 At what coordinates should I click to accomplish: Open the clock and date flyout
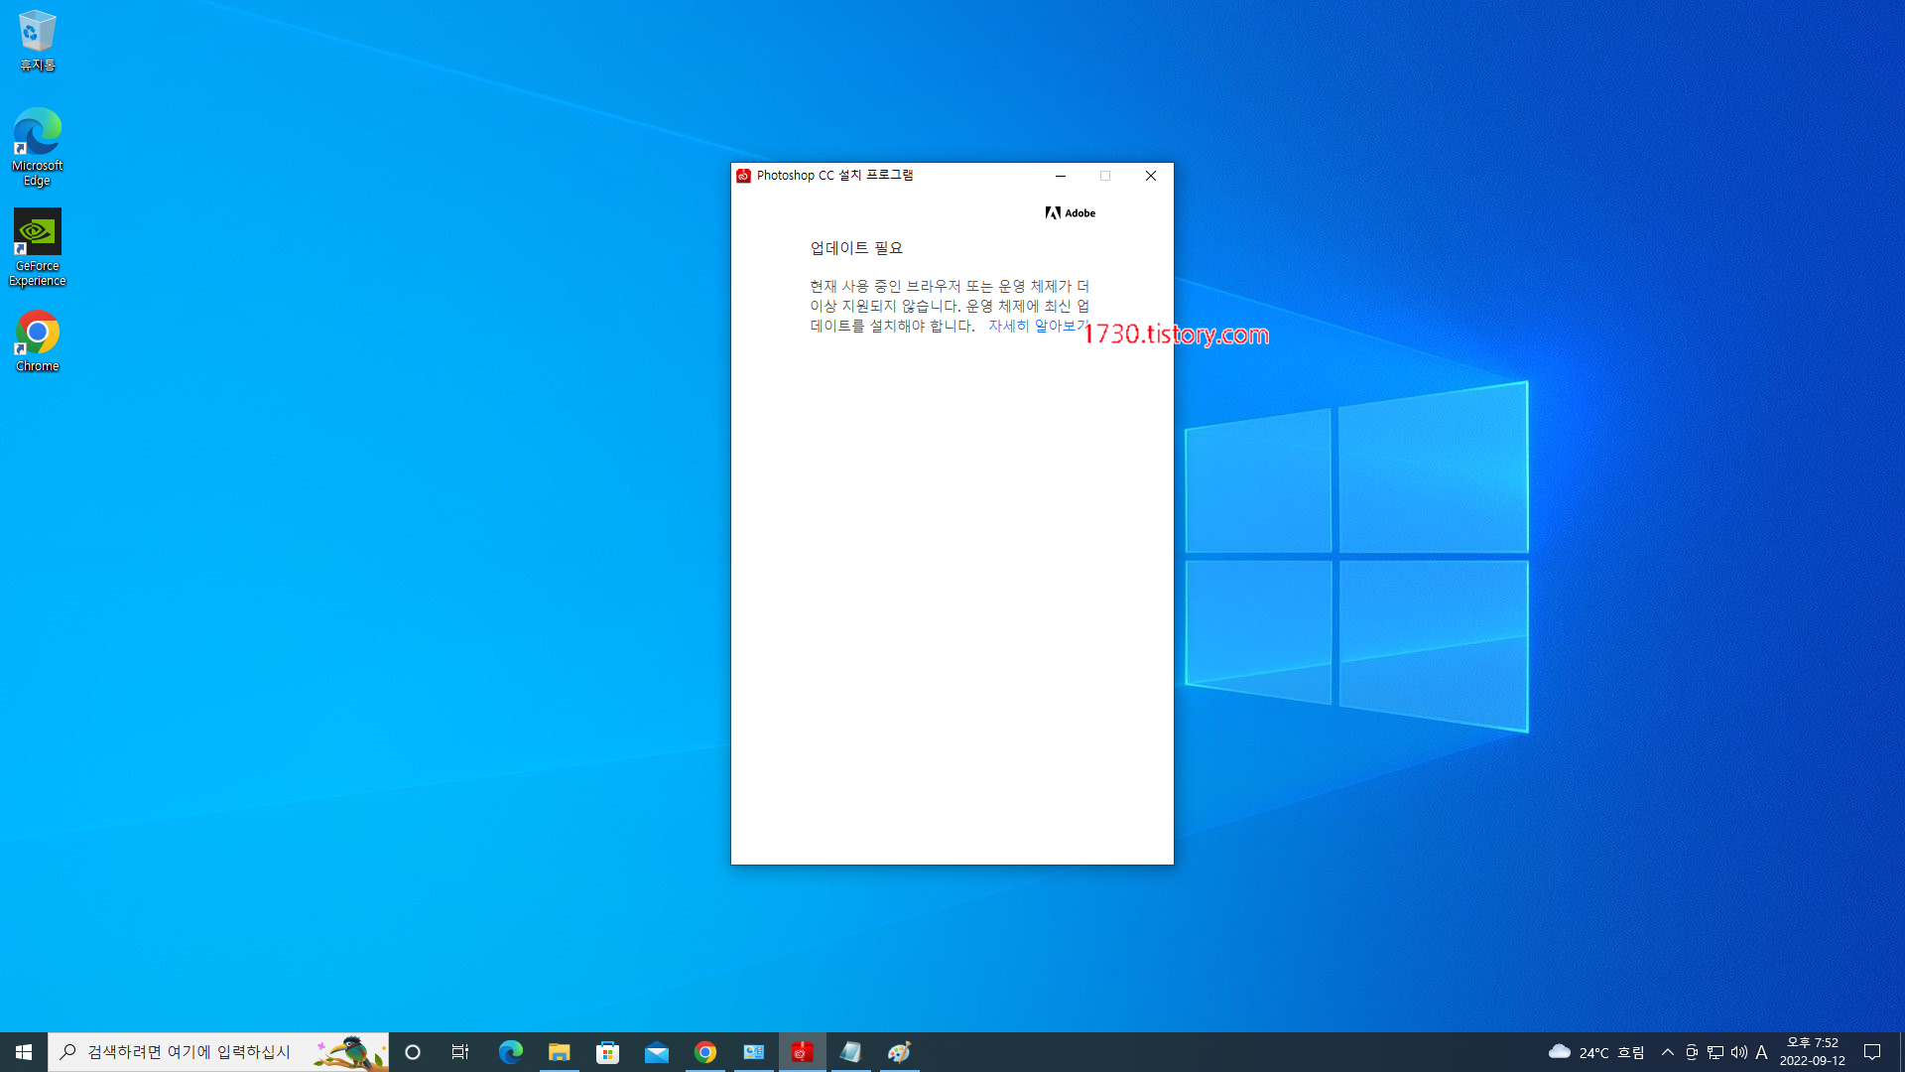pos(1812,1052)
